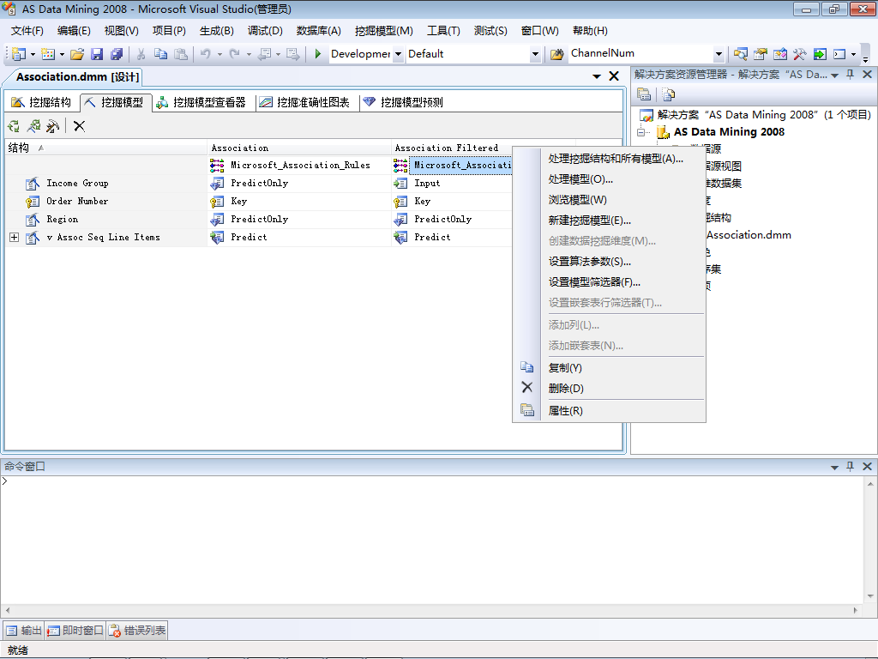Screen dimensions: 878x659
Task: Click the green arrow Start Page icon
Action: [820, 54]
